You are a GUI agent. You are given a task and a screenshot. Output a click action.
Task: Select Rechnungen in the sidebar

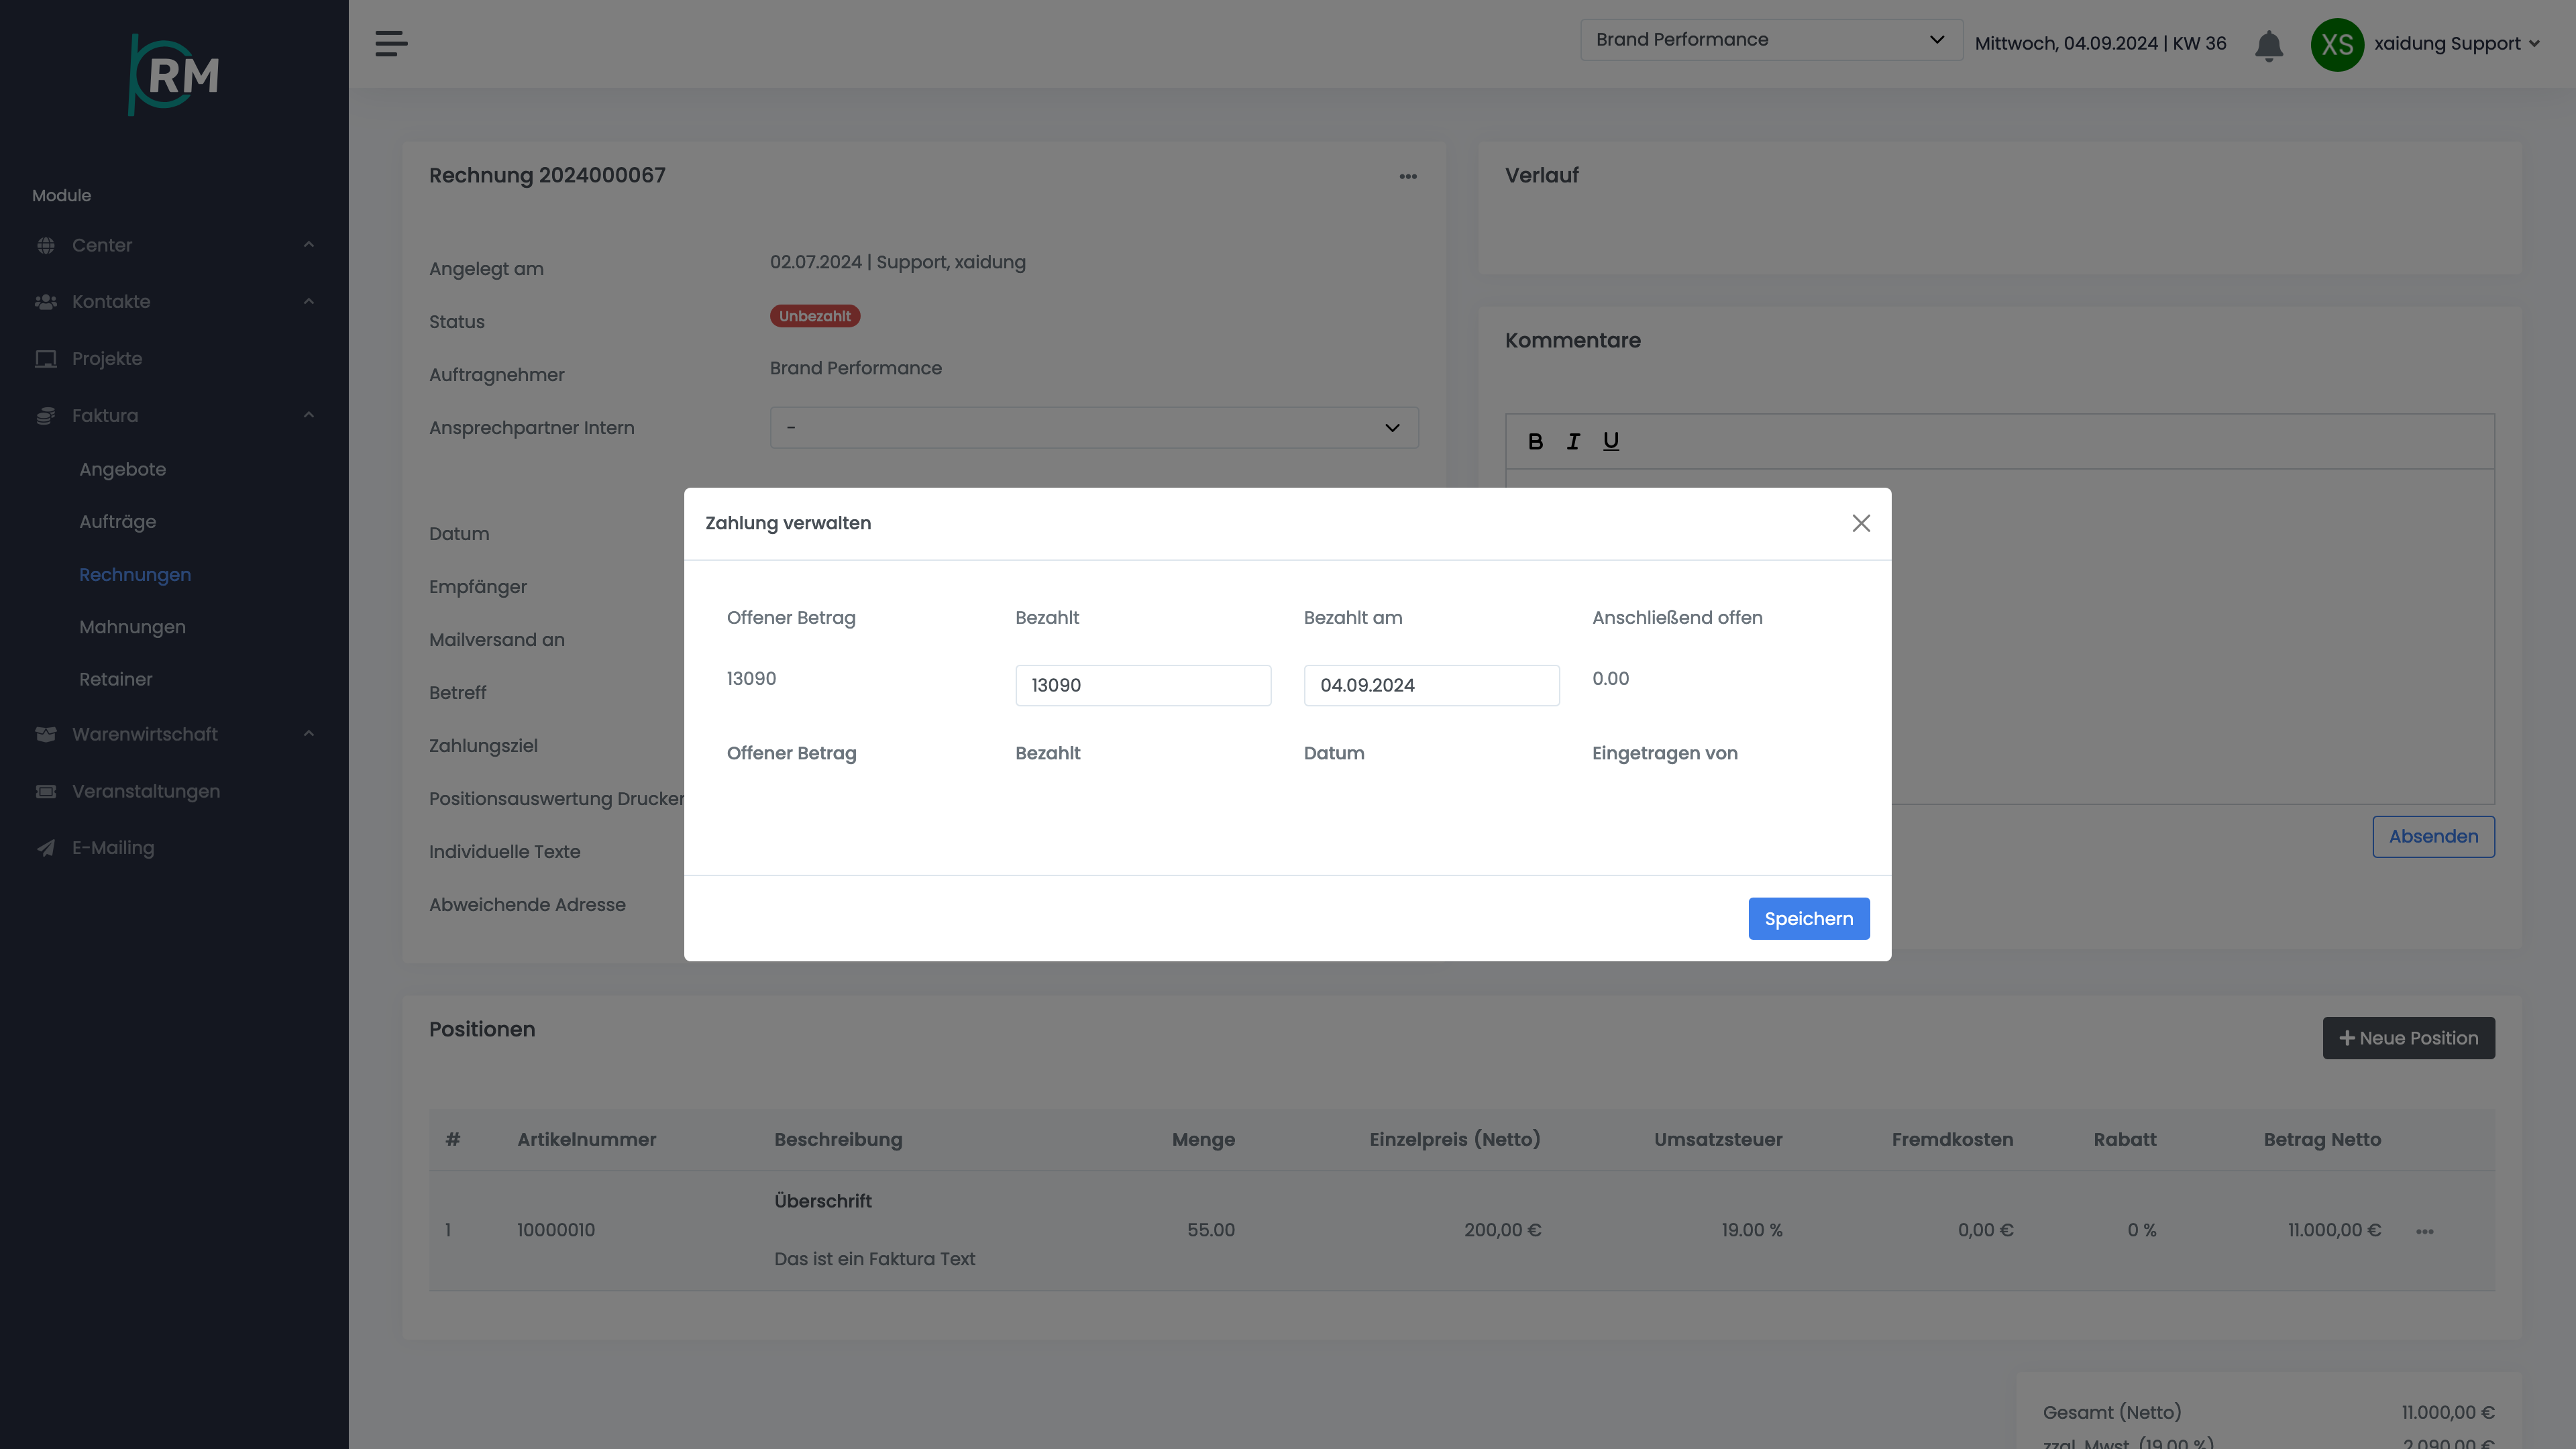(135, 575)
